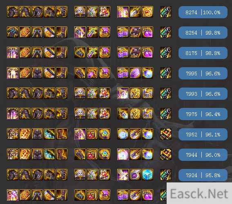
Task: Click the 8274 | 100.0% score button
Action: point(203,12)
